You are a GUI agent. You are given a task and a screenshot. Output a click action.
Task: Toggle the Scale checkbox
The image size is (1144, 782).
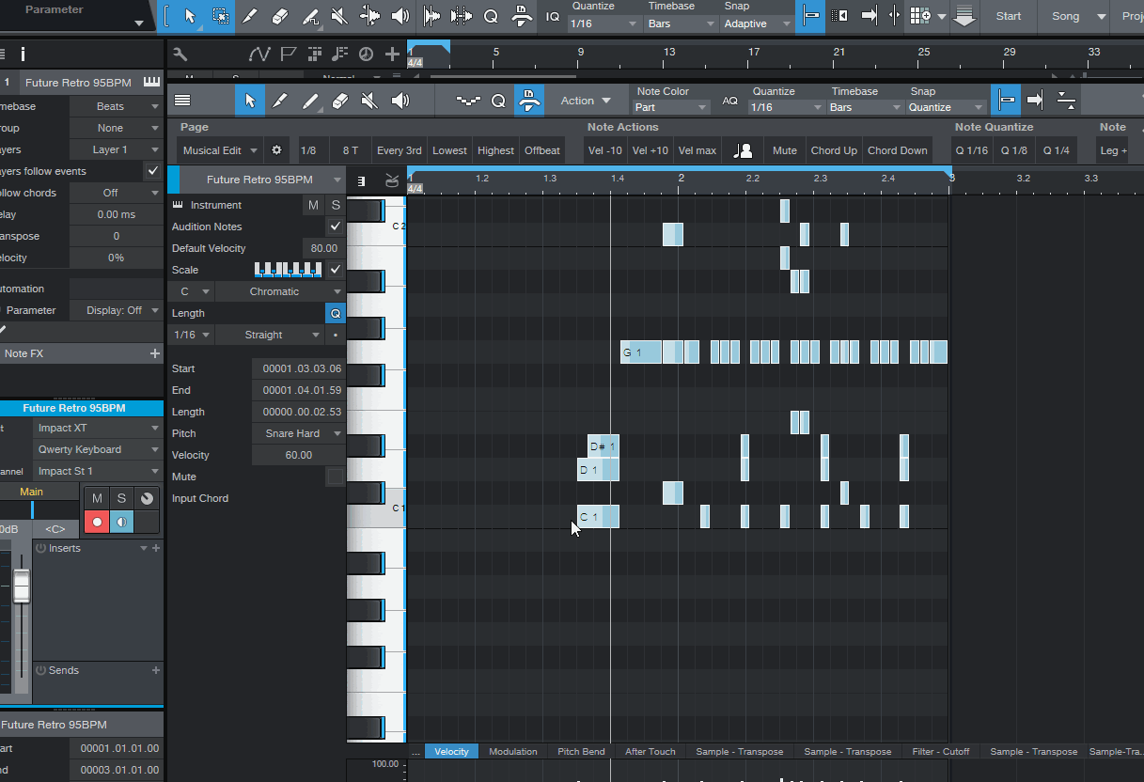336,270
